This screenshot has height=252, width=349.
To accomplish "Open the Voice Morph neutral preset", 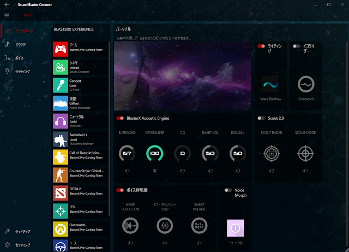I will pos(236,228).
